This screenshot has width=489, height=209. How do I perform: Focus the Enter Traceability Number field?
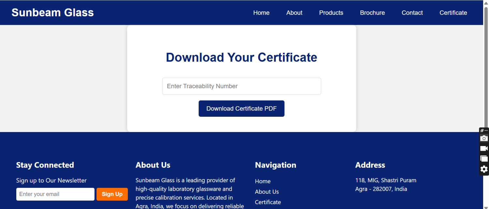(x=241, y=86)
